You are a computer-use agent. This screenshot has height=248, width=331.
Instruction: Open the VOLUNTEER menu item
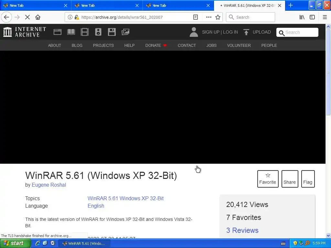(239, 45)
